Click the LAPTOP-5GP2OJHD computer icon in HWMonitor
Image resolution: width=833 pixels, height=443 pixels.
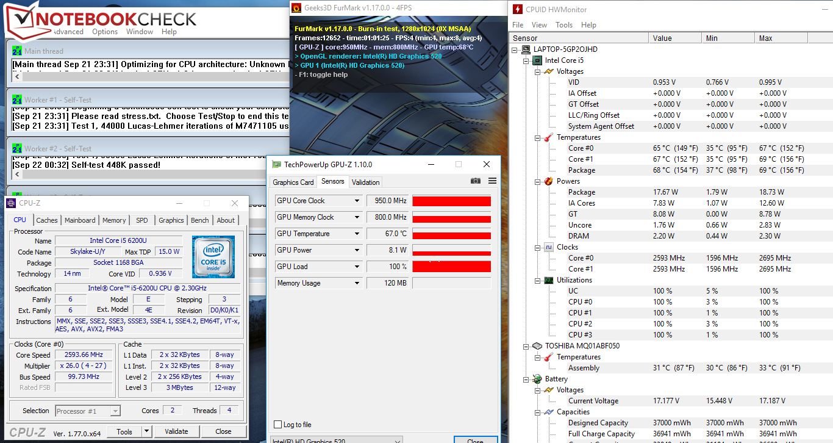pyautogui.click(x=526, y=49)
